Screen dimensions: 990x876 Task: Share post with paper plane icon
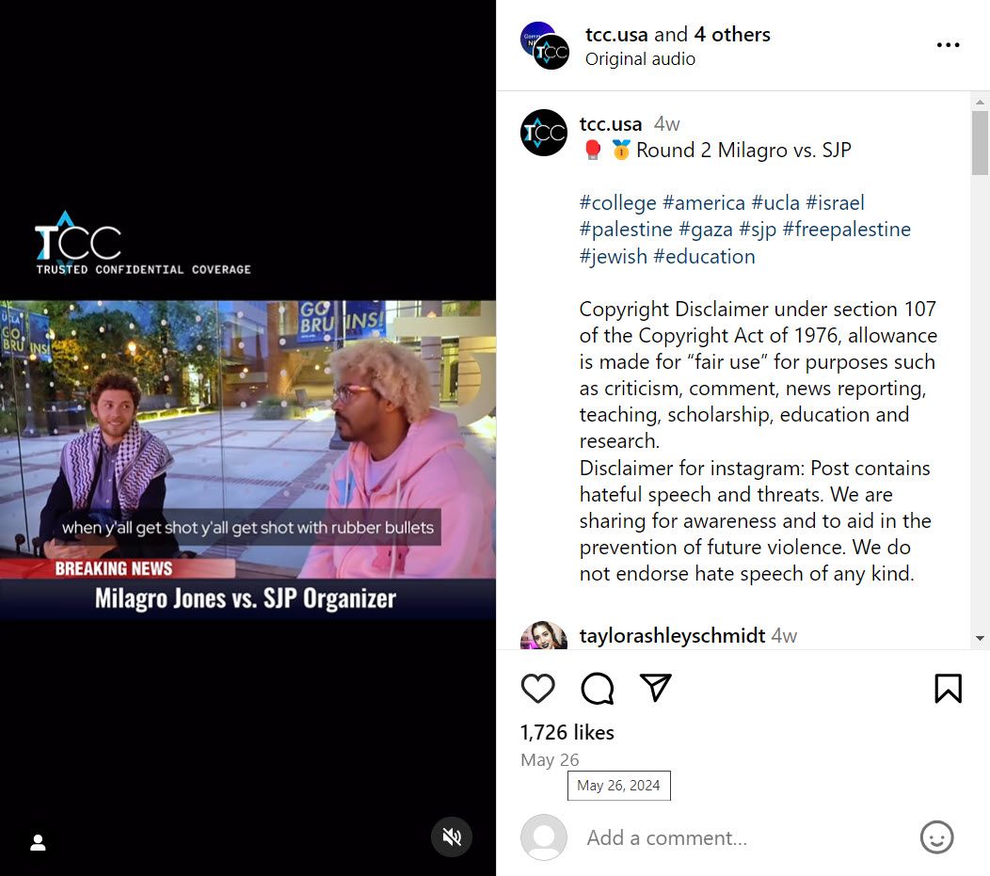655,687
